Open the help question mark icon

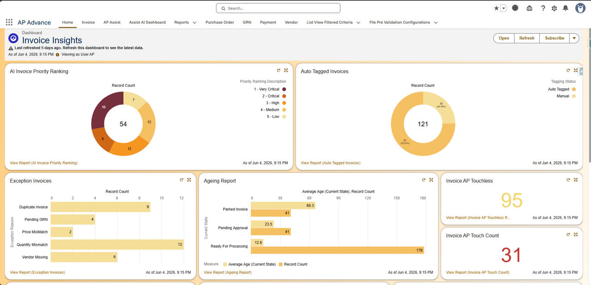tap(543, 8)
